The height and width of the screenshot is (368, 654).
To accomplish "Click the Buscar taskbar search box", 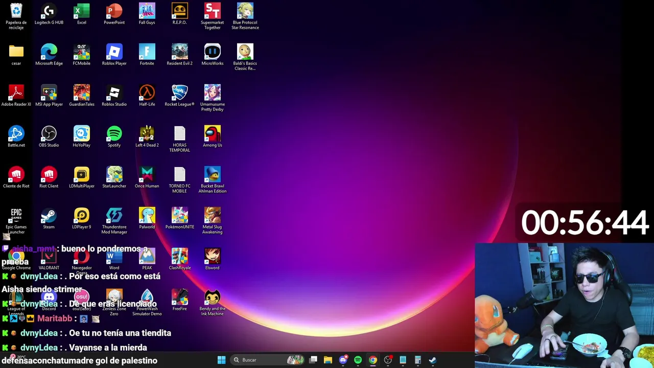I will (268, 360).
